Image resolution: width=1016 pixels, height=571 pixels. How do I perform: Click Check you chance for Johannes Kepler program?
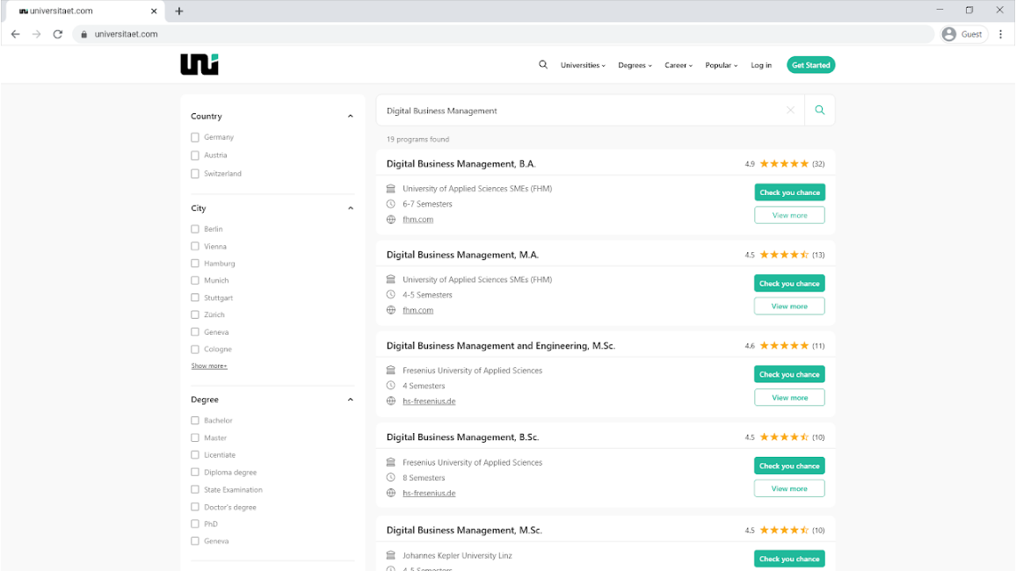[789, 559]
